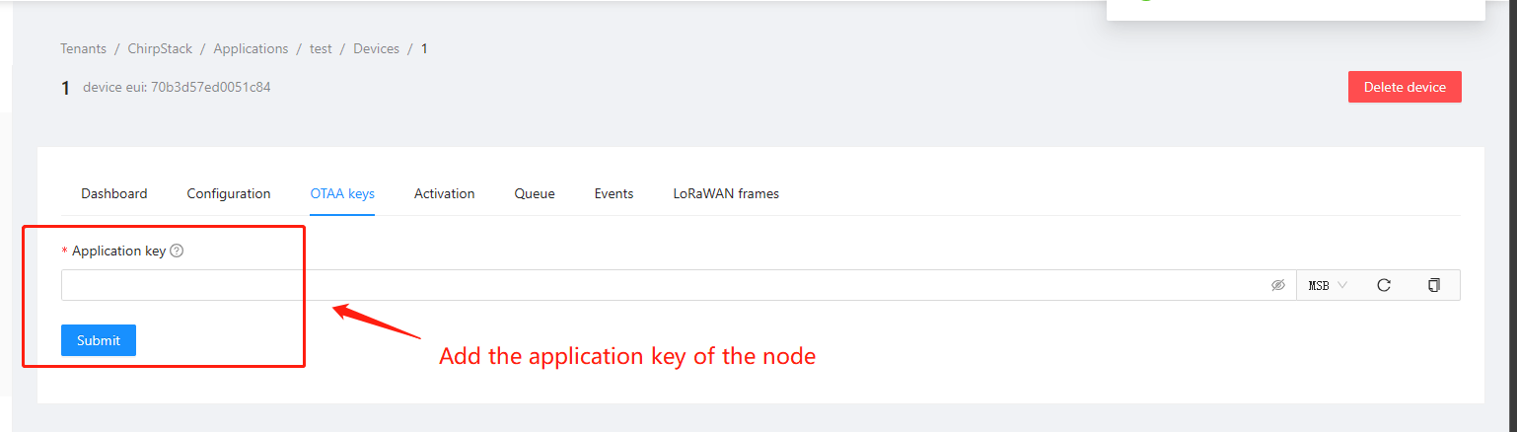Switch to the Dashboard tab
Viewport: 1517px width, 432px height.
[114, 193]
